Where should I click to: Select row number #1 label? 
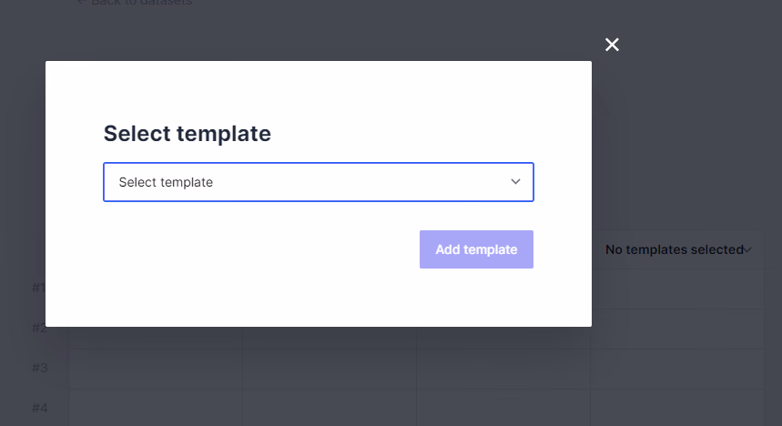point(39,289)
